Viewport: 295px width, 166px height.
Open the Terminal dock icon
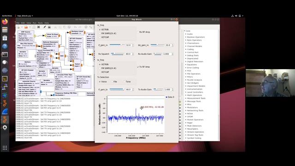coord(5,54)
